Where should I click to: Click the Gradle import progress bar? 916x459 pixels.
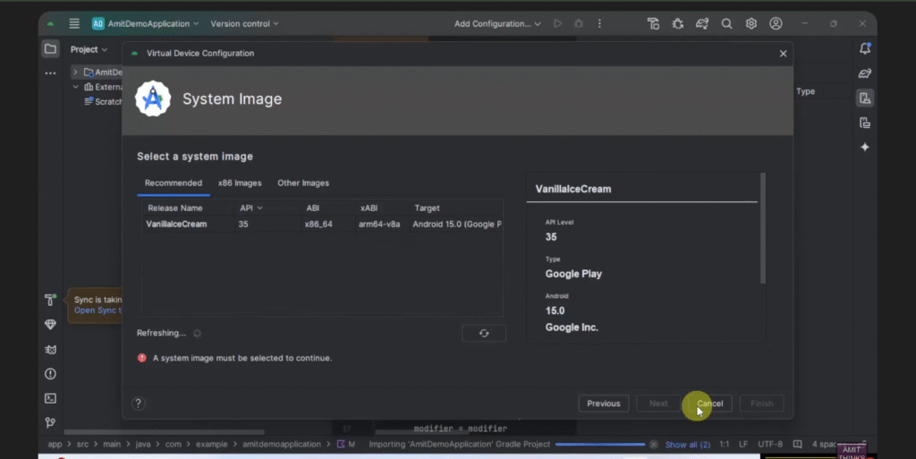[x=600, y=445]
